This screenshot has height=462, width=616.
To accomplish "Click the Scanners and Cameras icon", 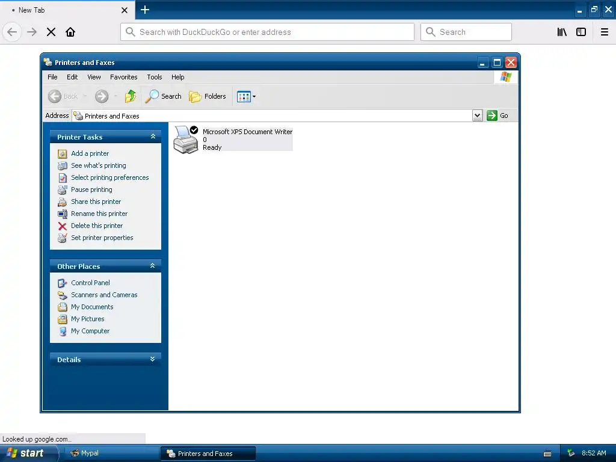I will (x=62, y=295).
